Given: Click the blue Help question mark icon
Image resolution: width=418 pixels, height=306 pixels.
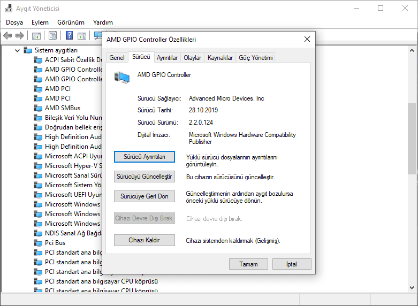Looking at the screenshot, I should pyautogui.click(x=70, y=35).
